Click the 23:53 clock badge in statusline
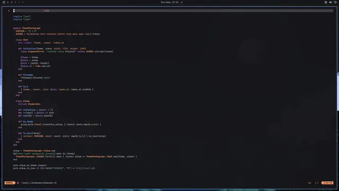Image resolution: width=339 pixels, height=191 pixels. 327,183
